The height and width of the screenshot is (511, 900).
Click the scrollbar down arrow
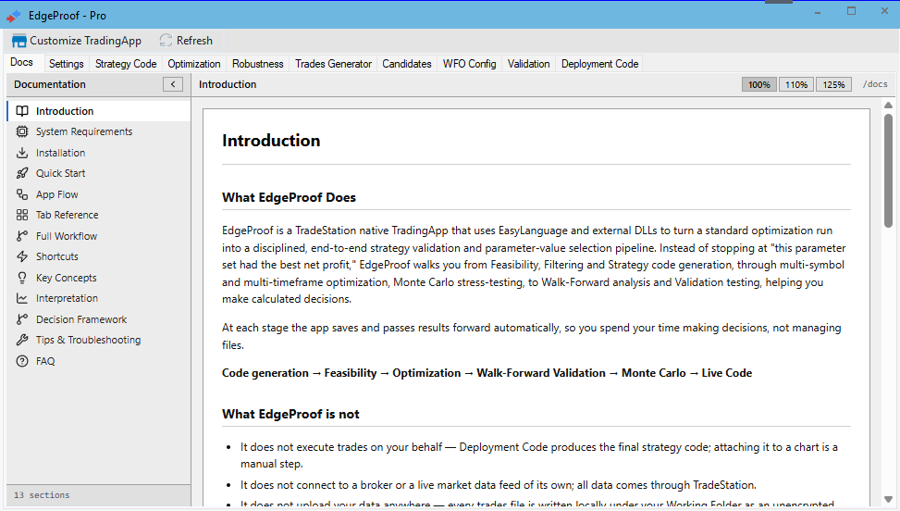pyautogui.click(x=889, y=500)
